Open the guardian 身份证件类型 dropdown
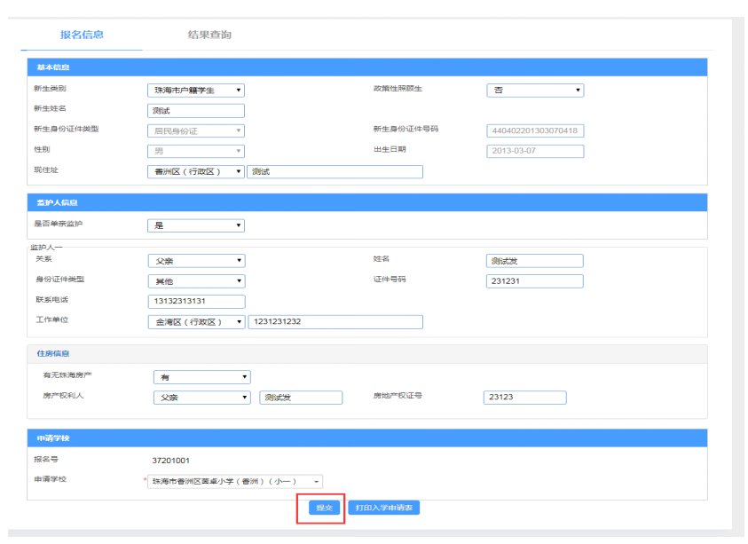This screenshot has width=748, height=544. (x=195, y=281)
